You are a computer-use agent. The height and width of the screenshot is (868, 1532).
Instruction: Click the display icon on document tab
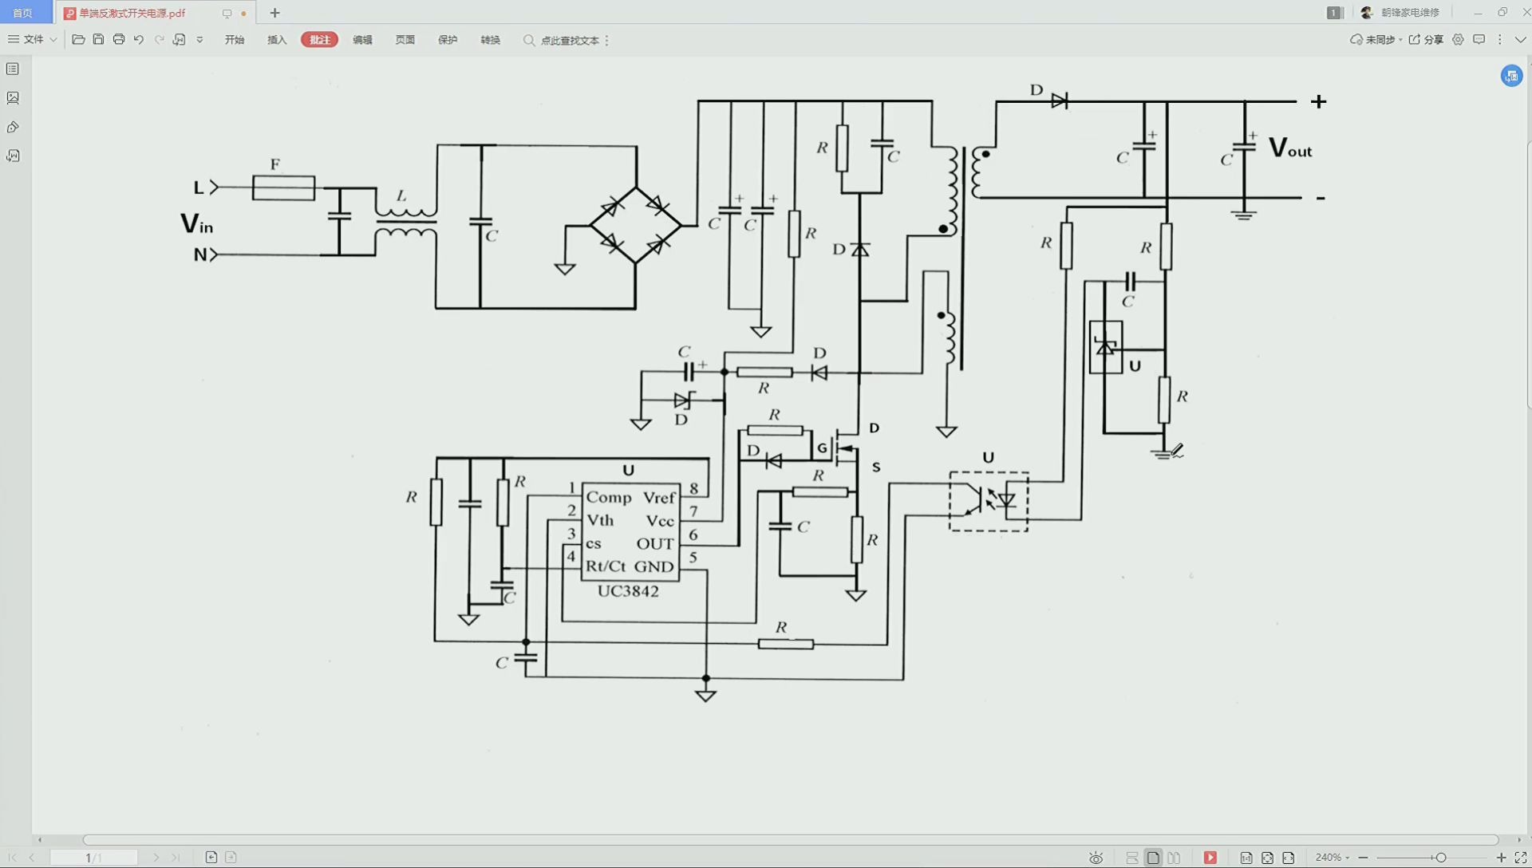(227, 14)
